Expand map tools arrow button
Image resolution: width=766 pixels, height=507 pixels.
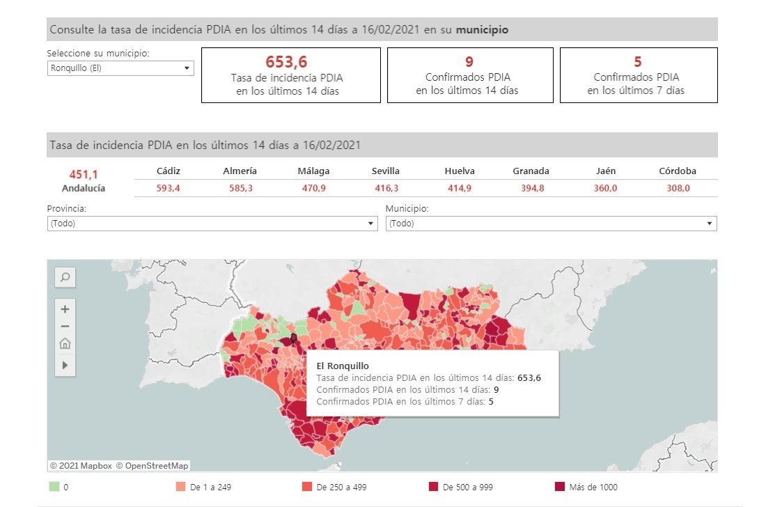point(65,364)
